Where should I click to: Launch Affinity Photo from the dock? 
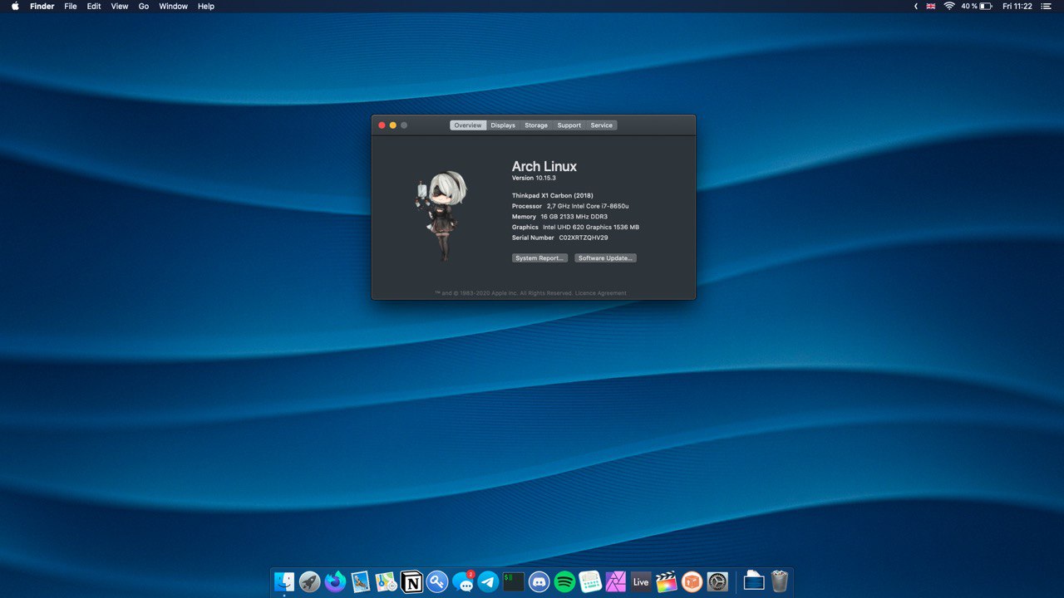tap(615, 582)
